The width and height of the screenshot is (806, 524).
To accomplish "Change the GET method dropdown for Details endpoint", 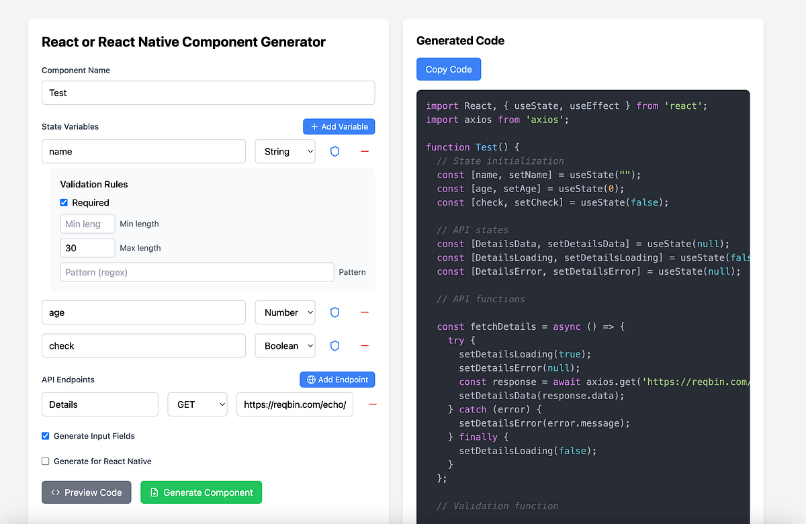I will 197,404.
